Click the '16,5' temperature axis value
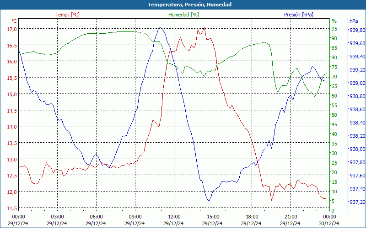366x228 pixels. tap(12, 46)
